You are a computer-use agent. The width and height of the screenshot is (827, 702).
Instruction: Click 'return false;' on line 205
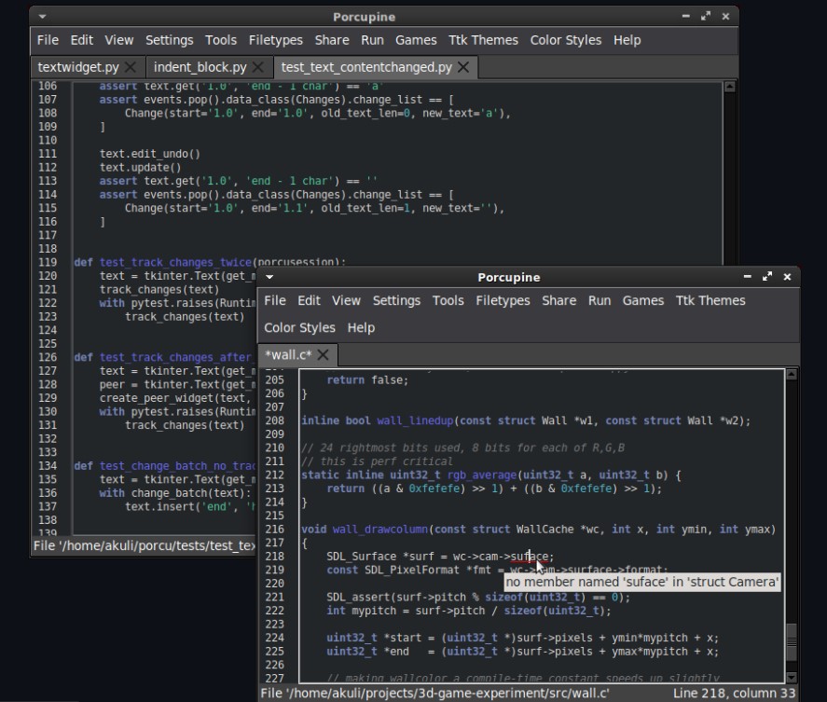click(x=367, y=380)
